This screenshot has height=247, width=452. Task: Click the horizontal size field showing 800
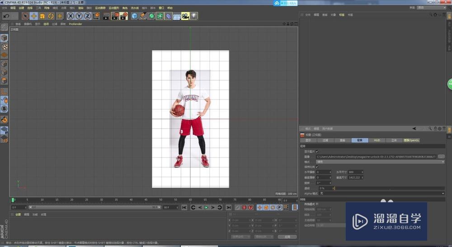(355, 172)
